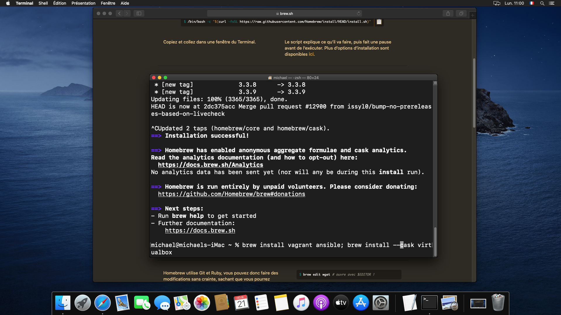Open Preview from the Dock
The image size is (561, 315).
click(x=449, y=303)
